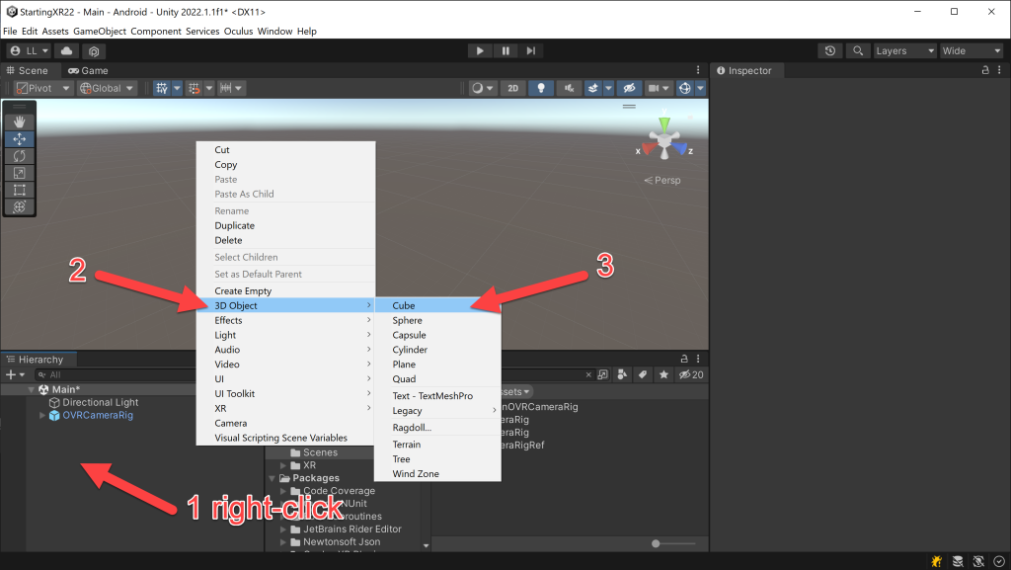Open the scene camera settings dropdown
The image size is (1011, 570).
click(x=659, y=88)
